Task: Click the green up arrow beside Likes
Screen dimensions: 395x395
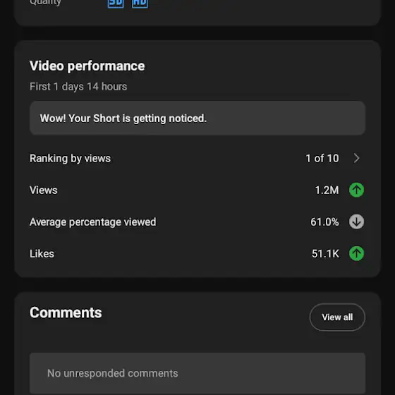Action: 356,253
